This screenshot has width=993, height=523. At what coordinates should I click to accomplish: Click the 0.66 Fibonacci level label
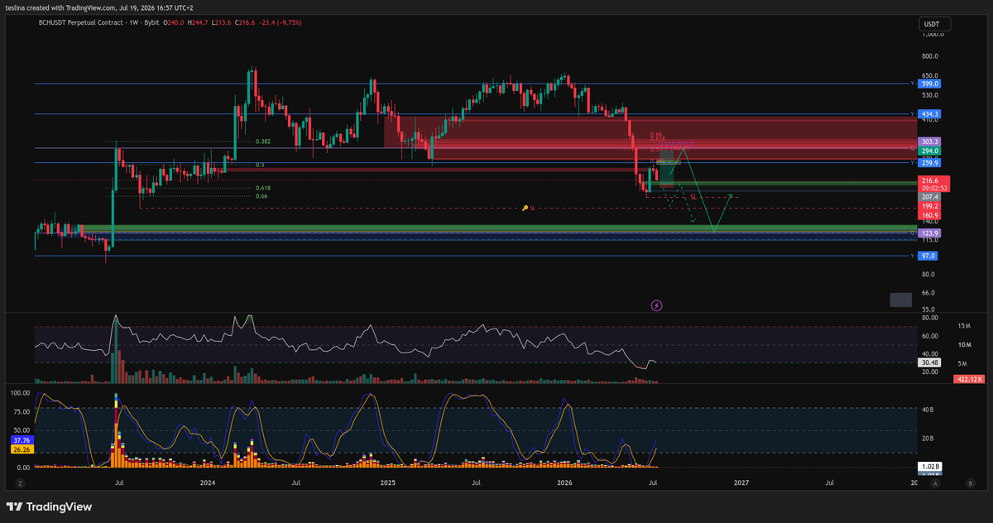pos(261,196)
